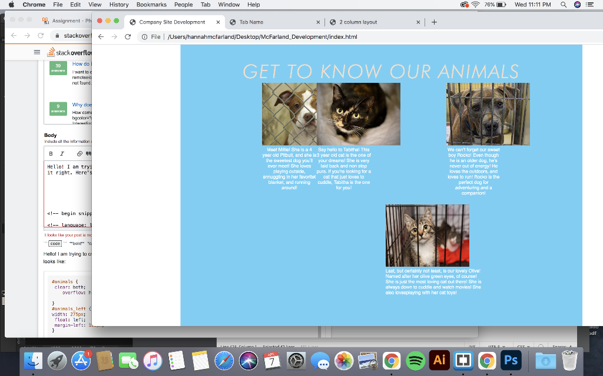Click the 39 answers green badge
The image size is (603, 376).
click(x=58, y=68)
